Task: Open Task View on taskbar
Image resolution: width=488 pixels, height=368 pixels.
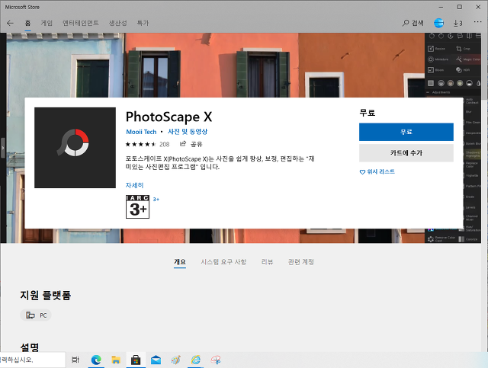Action: click(x=75, y=360)
